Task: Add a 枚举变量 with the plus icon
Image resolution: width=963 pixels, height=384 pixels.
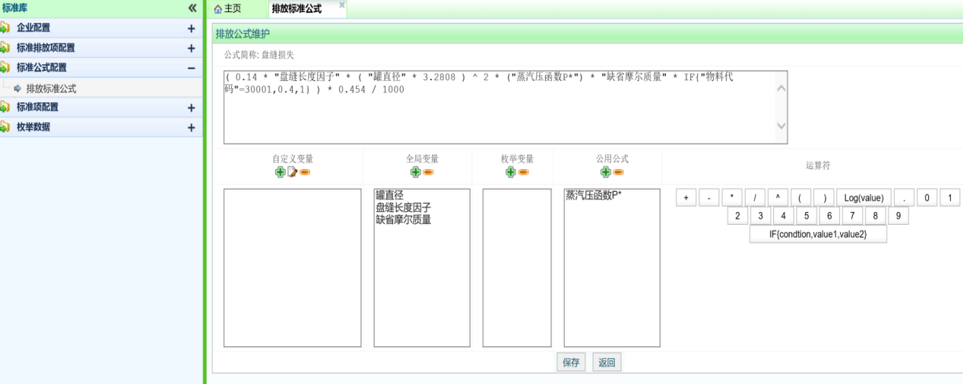Action: pos(510,172)
